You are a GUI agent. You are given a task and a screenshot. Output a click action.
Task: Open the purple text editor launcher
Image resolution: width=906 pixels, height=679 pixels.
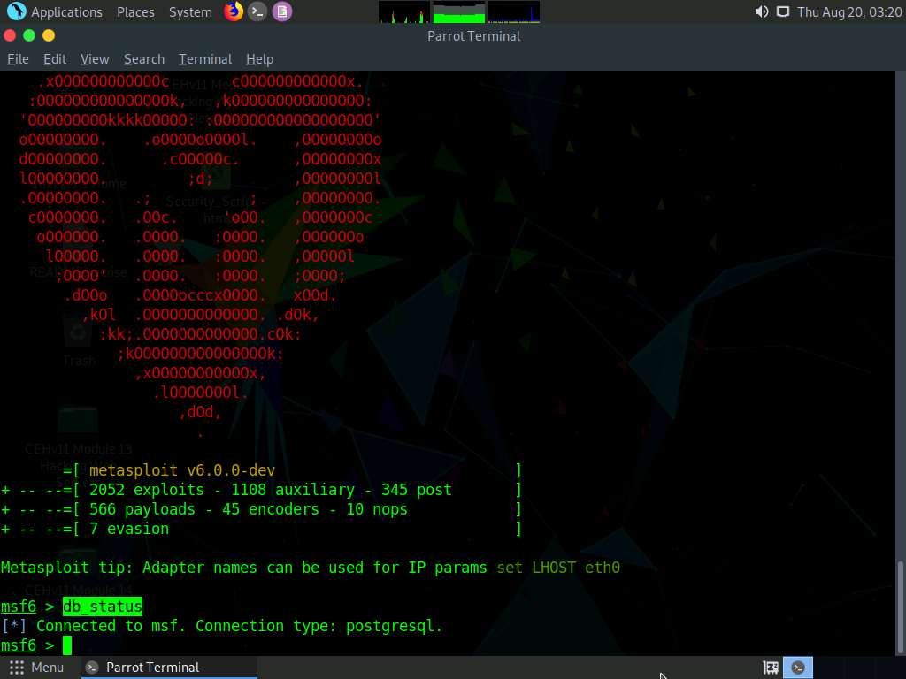point(282,11)
